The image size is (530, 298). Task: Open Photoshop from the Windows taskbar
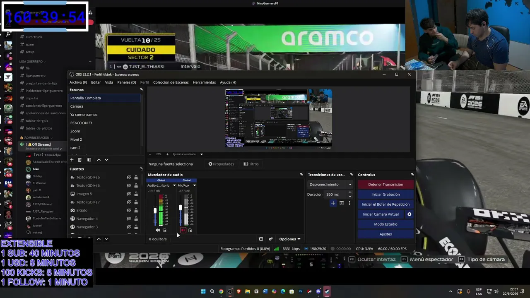tap(301, 291)
